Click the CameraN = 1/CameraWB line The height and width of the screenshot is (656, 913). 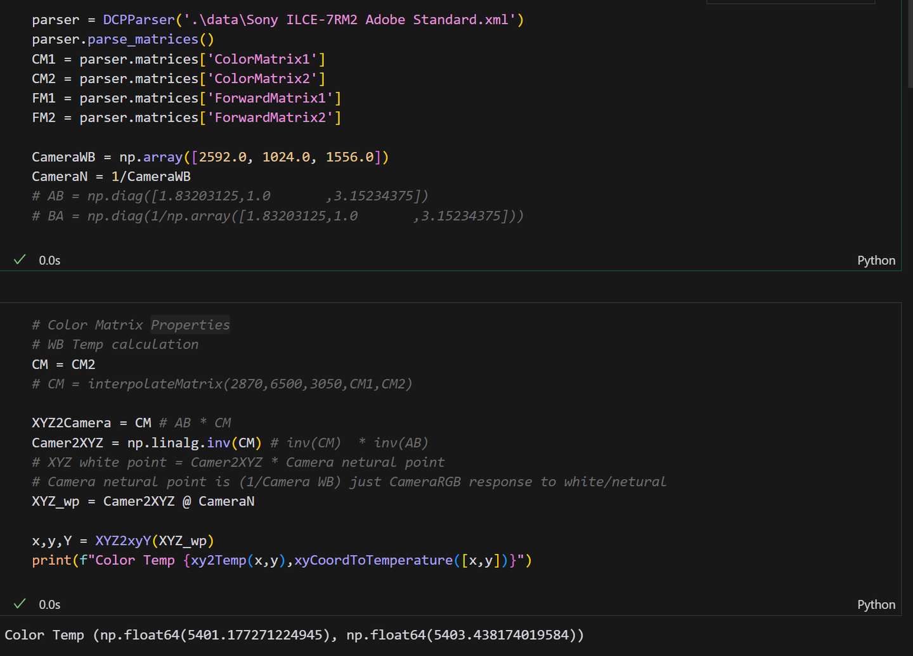click(111, 176)
